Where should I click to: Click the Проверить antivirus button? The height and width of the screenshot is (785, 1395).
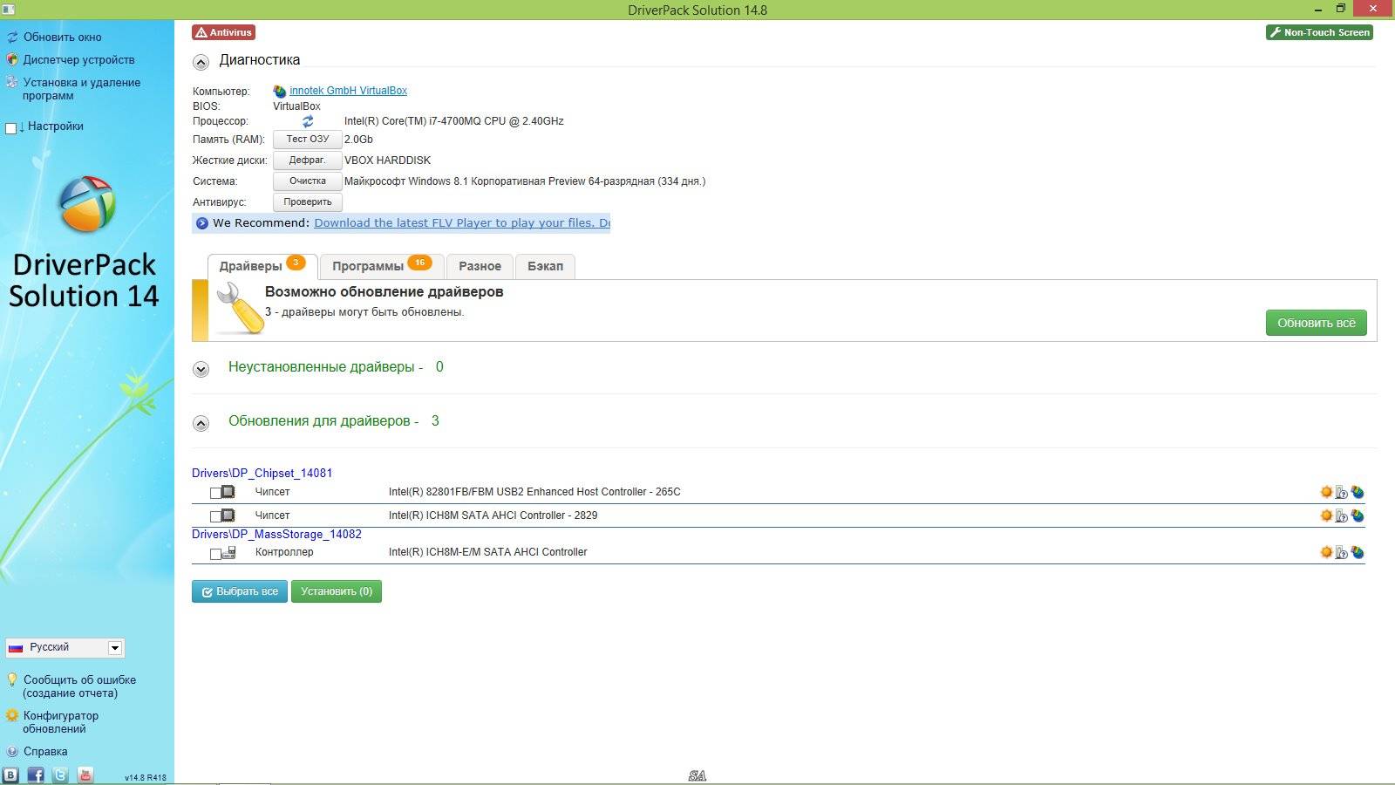coord(308,202)
